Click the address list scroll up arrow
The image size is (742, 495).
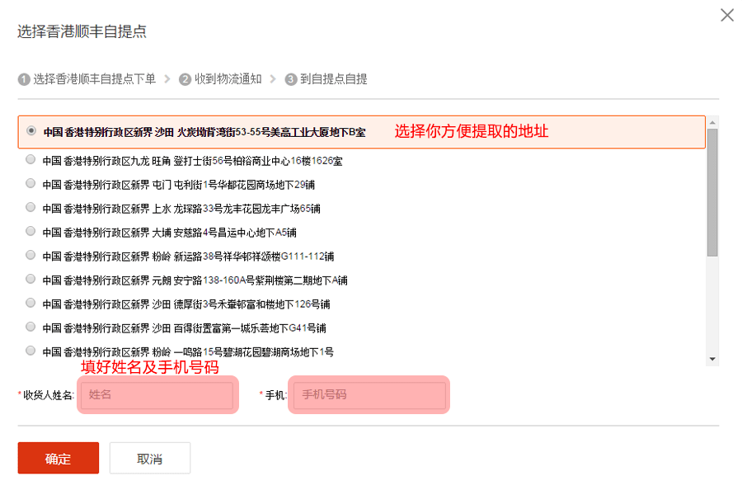click(712, 122)
